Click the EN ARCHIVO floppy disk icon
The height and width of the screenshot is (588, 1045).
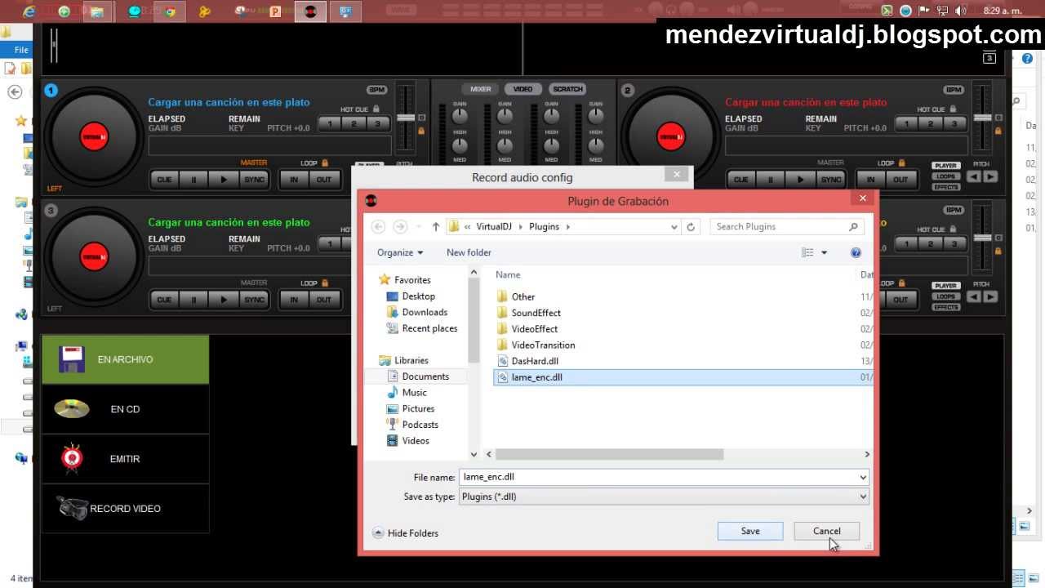(x=72, y=359)
